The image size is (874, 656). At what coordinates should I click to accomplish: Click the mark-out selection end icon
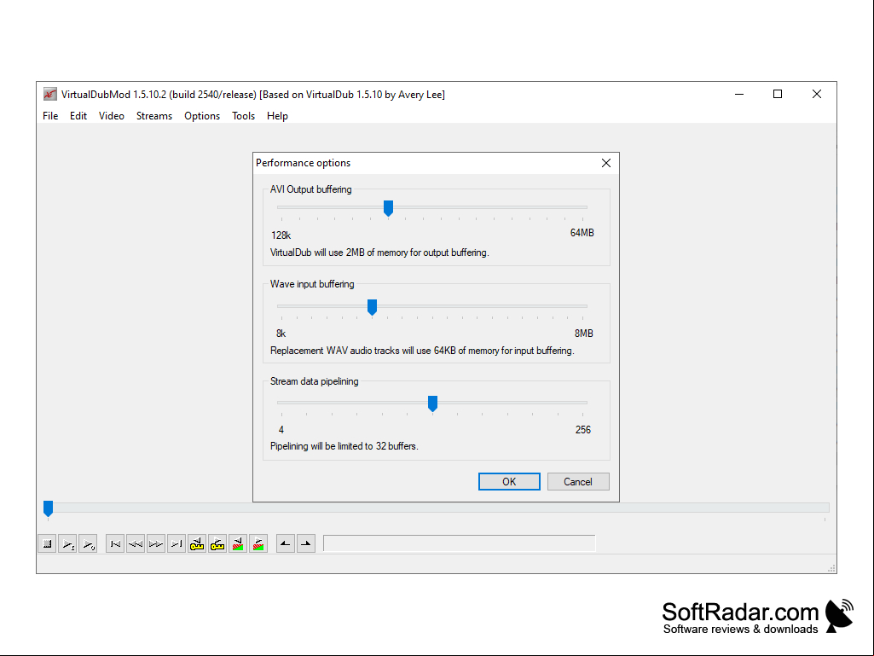(306, 543)
